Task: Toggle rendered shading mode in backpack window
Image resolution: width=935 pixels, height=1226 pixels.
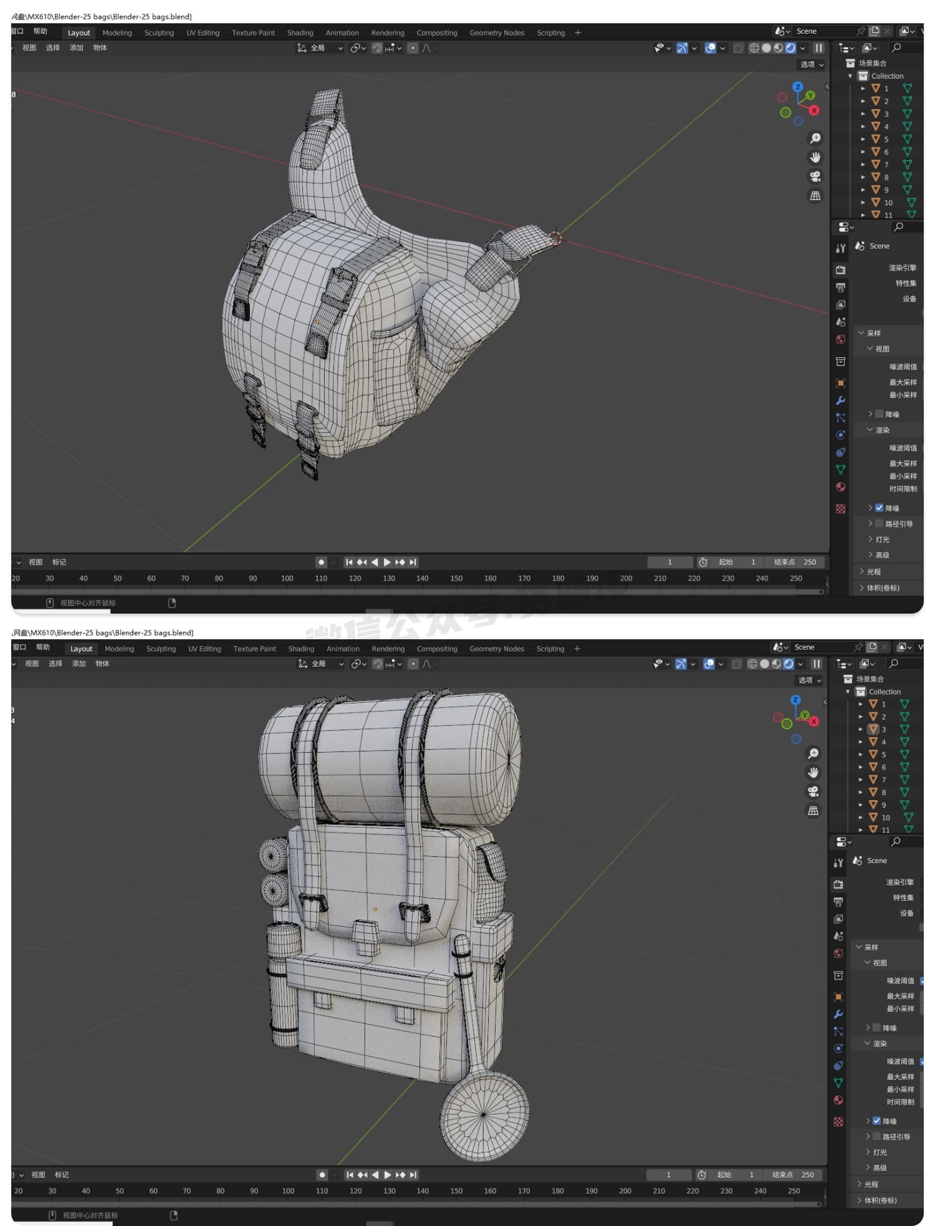Action: [x=789, y=664]
